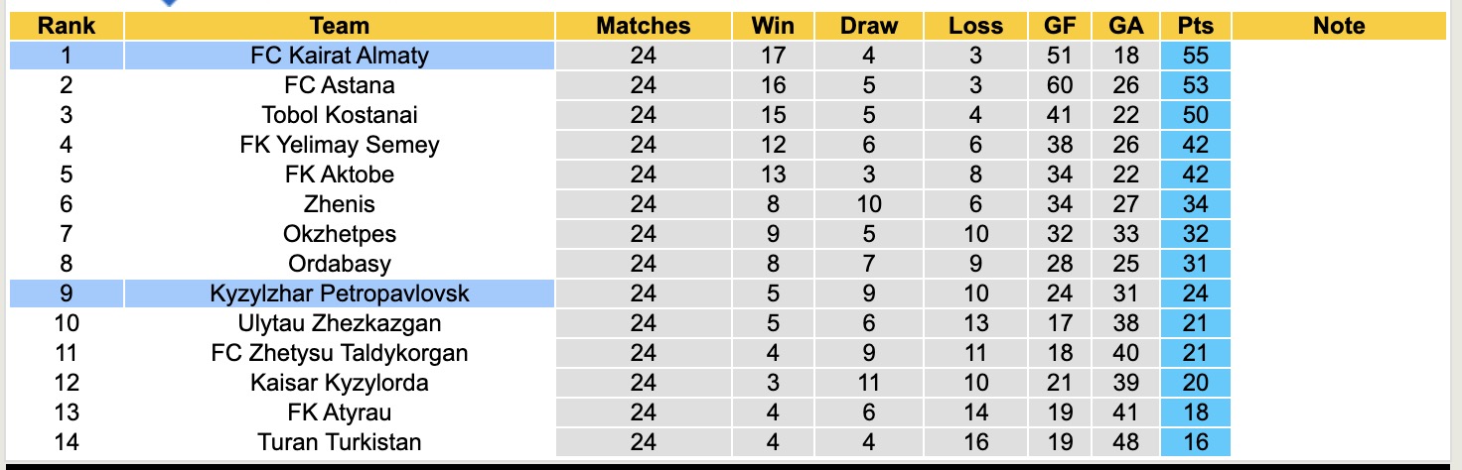1462x470 pixels.
Task: Click the Loss column header
Action: point(975,26)
